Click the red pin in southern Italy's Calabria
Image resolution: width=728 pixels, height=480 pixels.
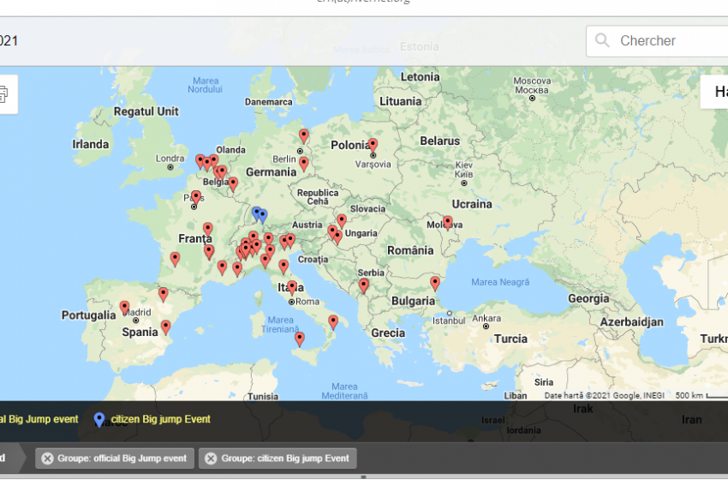click(x=333, y=321)
